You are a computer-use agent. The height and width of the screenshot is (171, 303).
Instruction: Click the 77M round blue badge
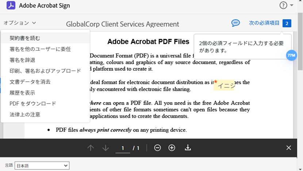click(291, 55)
